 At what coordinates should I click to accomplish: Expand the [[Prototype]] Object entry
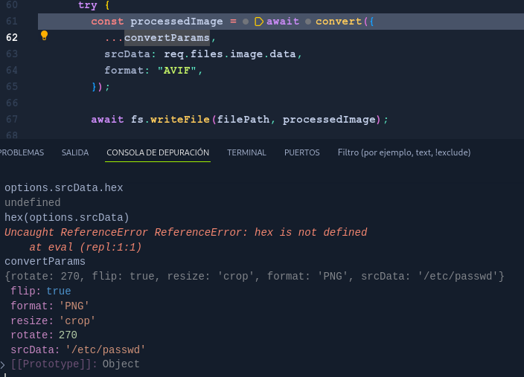pos(3,364)
